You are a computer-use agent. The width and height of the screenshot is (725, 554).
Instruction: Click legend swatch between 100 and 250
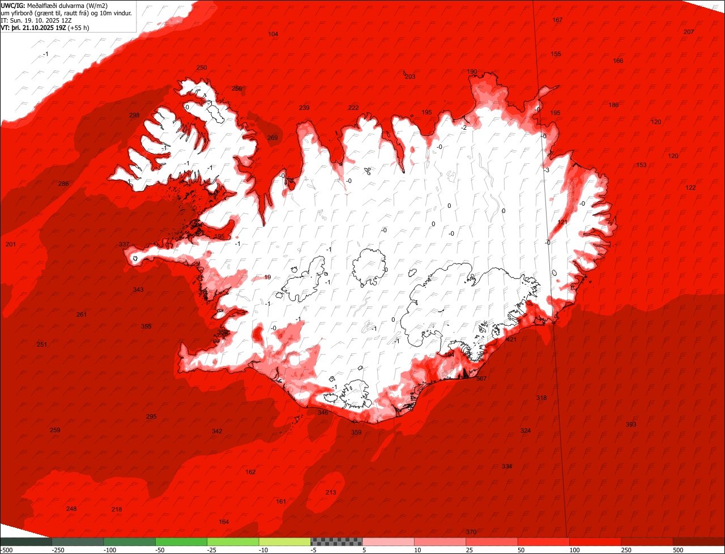pyautogui.click(x=595, y=542)
